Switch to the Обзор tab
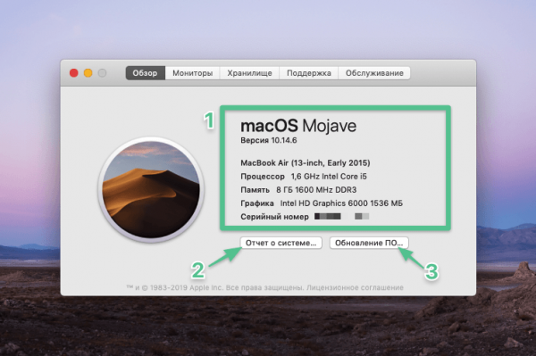 (x=146, y=73)
